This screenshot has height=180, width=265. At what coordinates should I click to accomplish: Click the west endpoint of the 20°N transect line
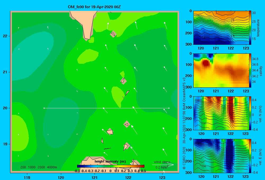[44, 108]
